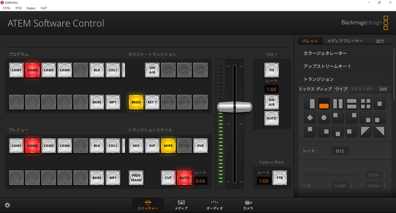396x213 pixels.
Task: Toggle DSK 1 TIE button
Action: click(x=271, y=70)
